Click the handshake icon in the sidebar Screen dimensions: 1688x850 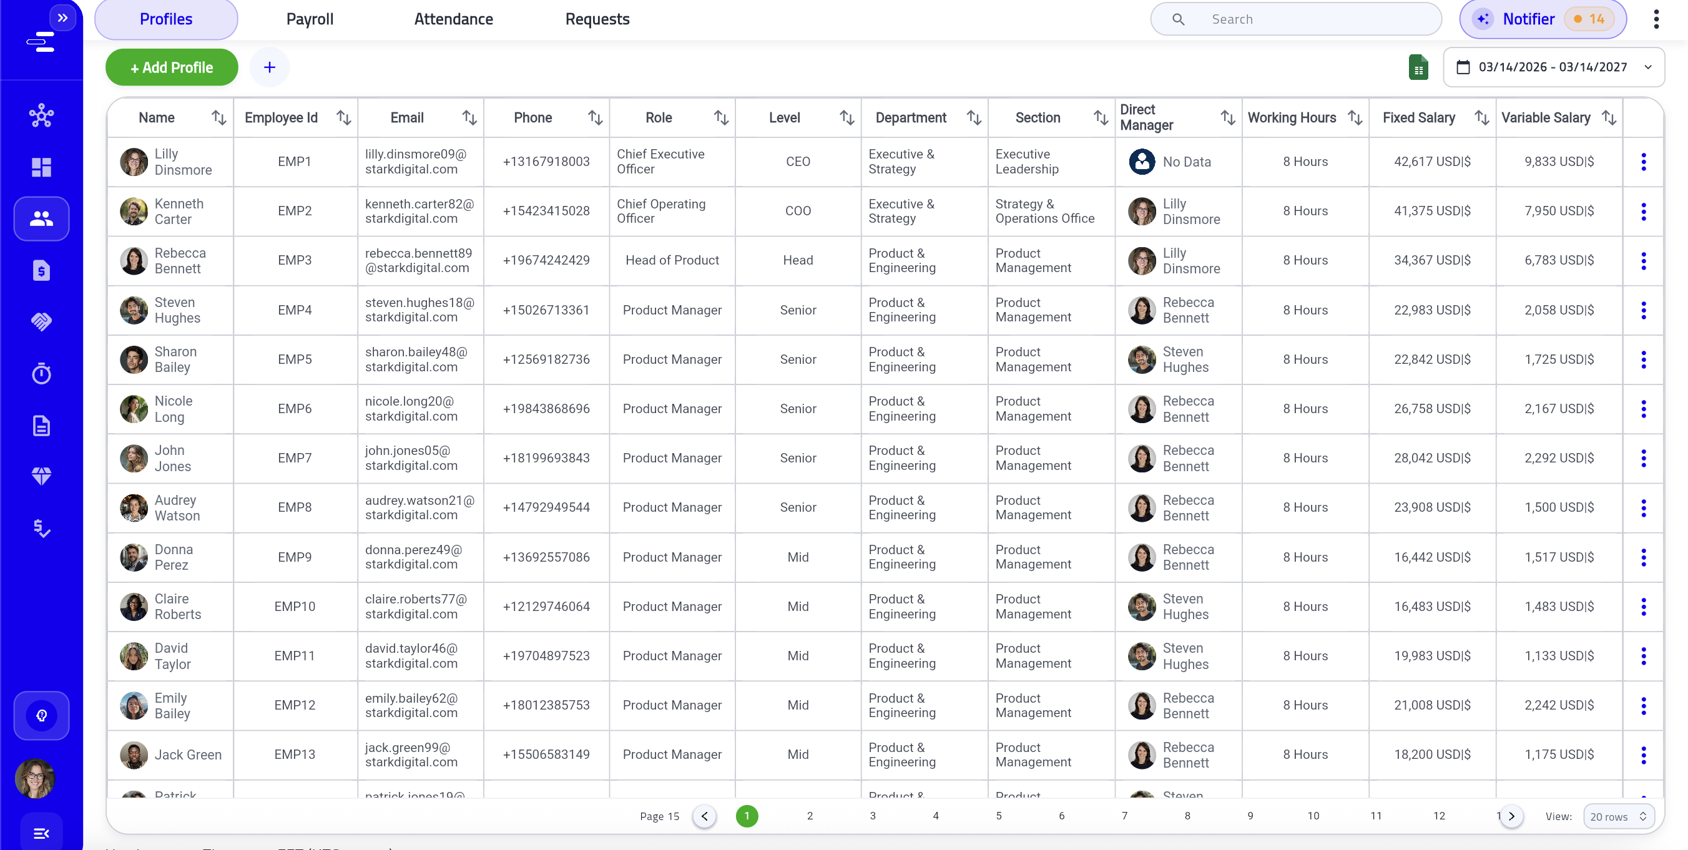click(x=41, y=321)
